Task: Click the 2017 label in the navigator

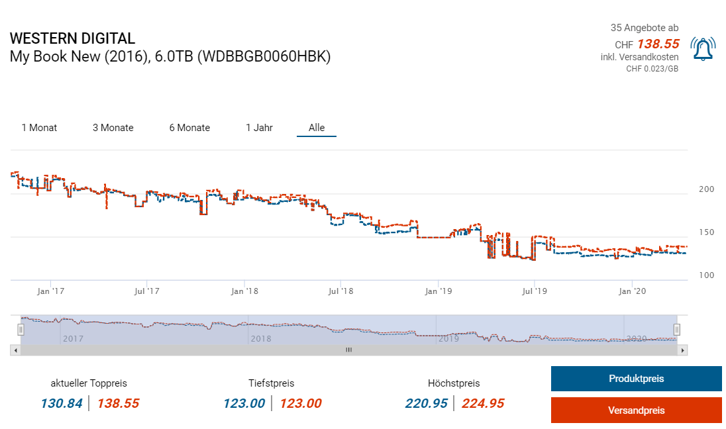Action: click(x=73, y=338)
